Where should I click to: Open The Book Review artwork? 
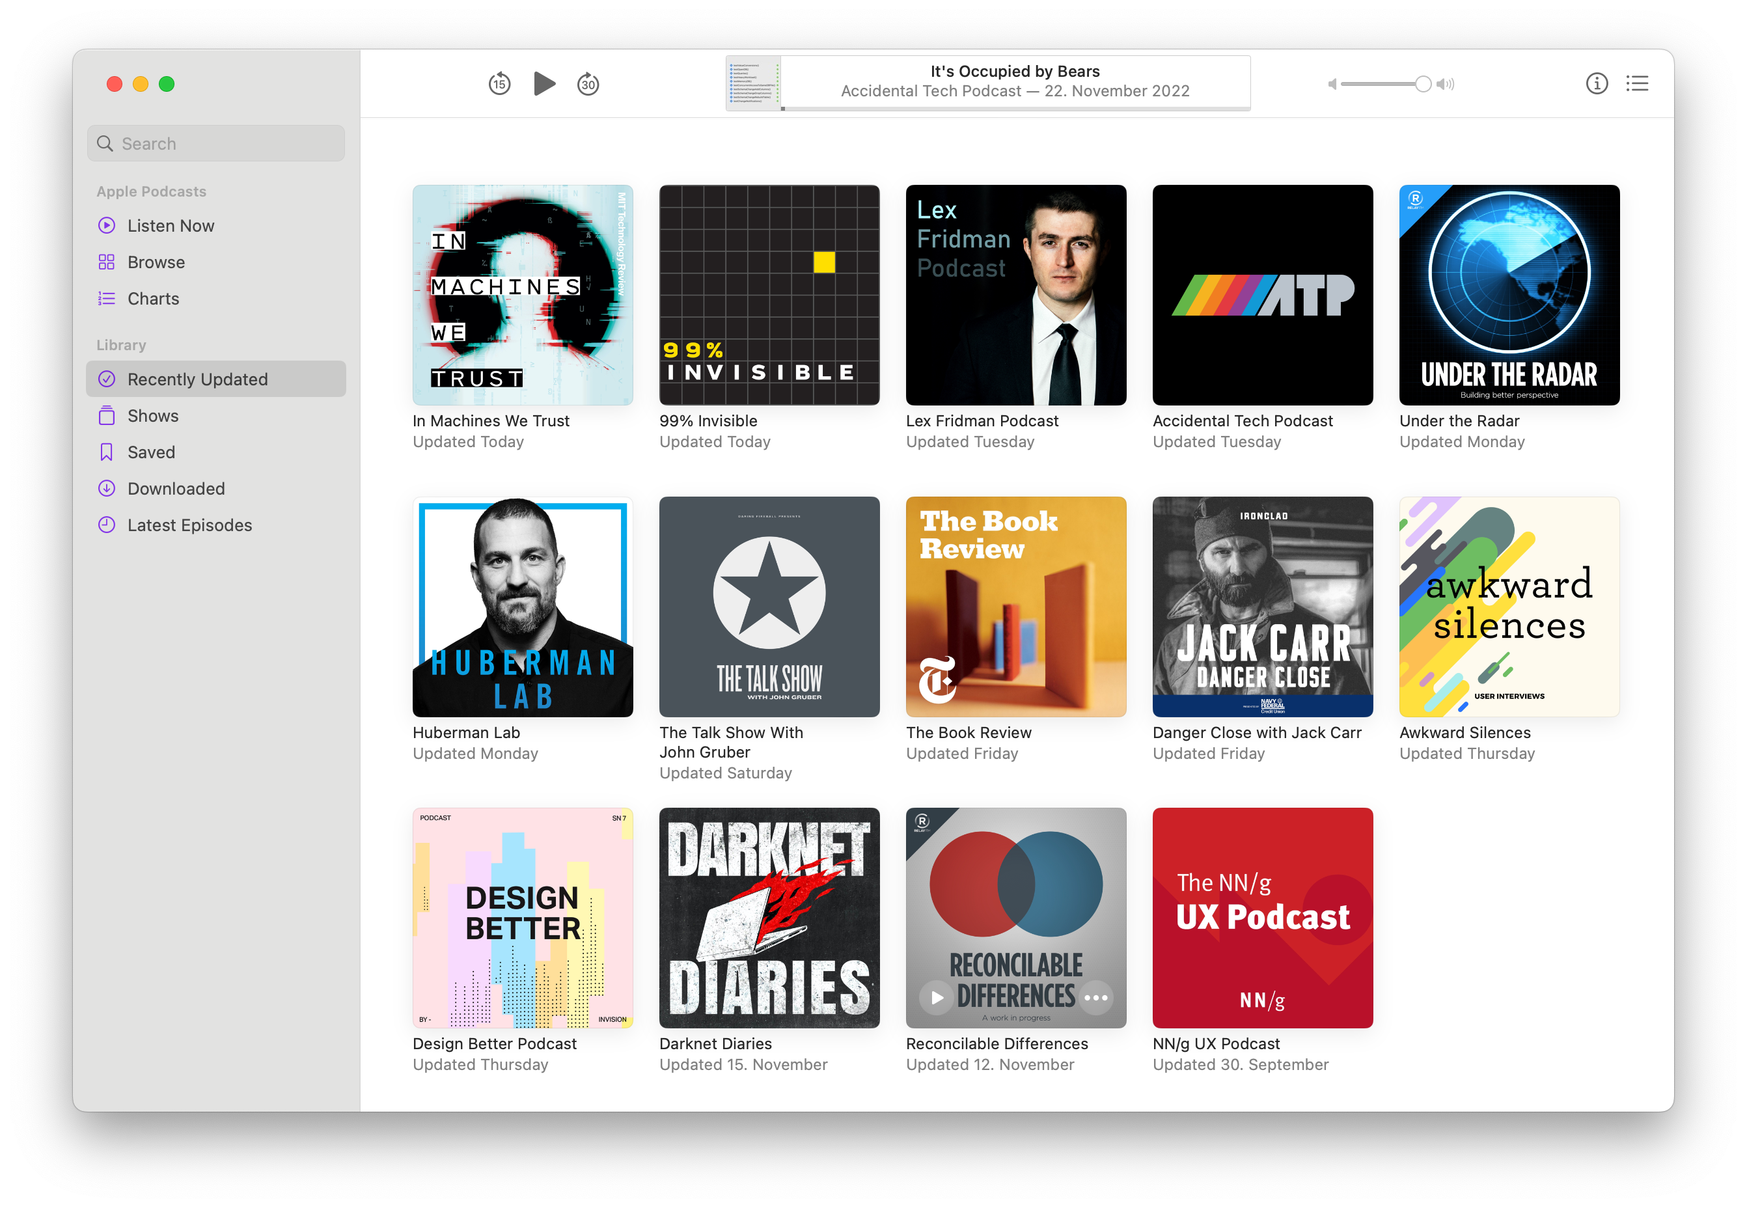[x=1016, y=606]
